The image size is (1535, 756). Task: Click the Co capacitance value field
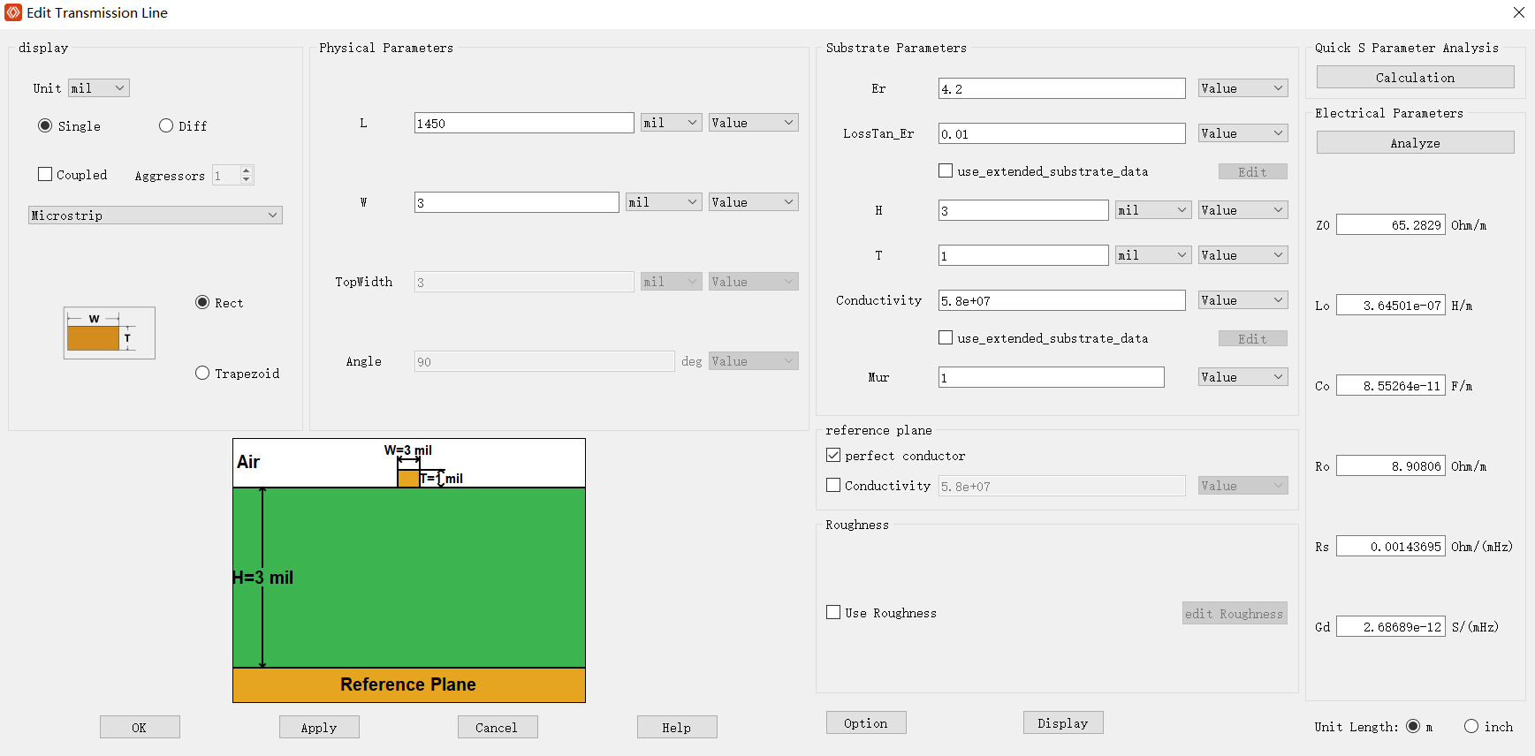tap(1391, 385)
